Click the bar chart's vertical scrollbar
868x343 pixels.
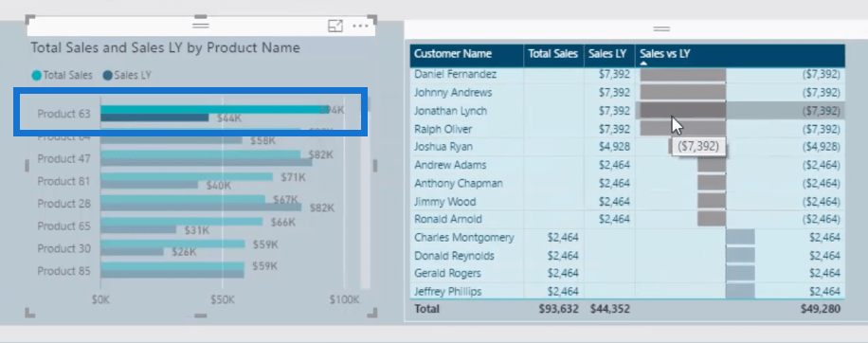click(366, 193)
